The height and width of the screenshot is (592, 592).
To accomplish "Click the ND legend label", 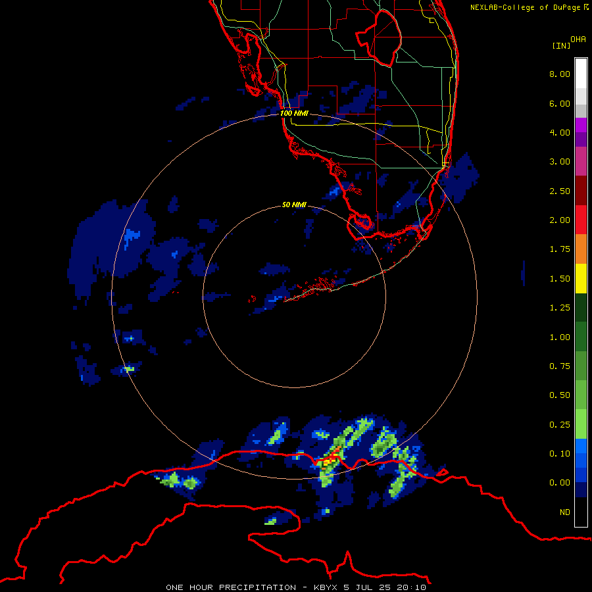I will pyautogui.click(x=565, y=512).
